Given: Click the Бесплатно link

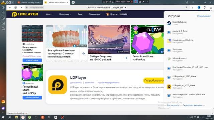Looking at the screenshot, I should (90, 83).
